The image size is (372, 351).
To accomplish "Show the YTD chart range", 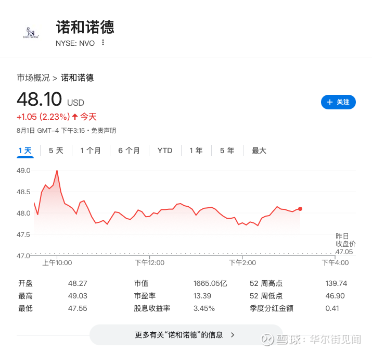I will click(x=165, y=151).
